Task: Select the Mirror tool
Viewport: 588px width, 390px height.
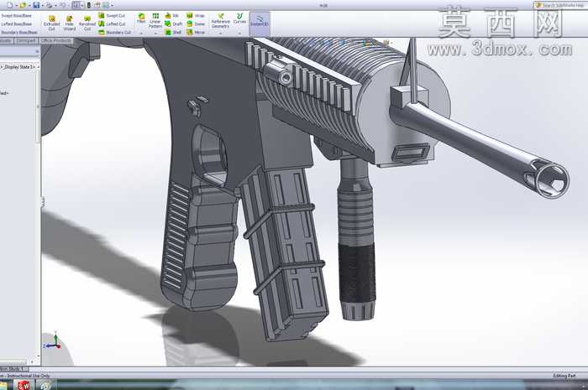Action: tap(196, 33)
